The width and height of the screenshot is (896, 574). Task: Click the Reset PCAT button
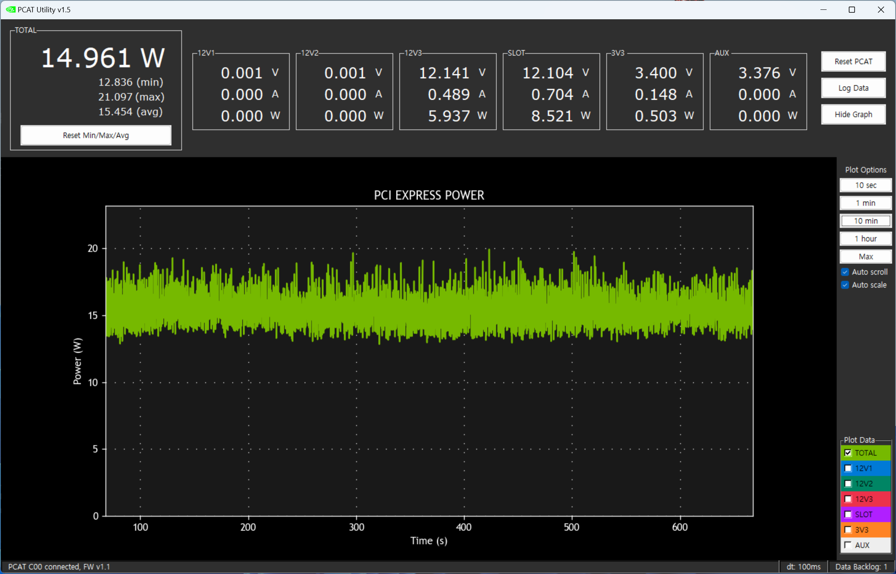(853, 62)
